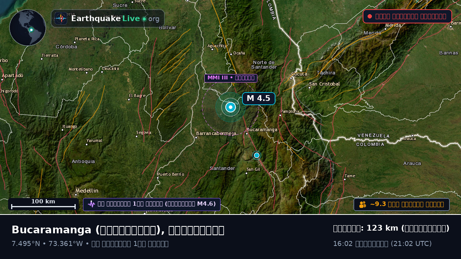This screenshot has height=259, width=461.
Task: Click the EarthquakeLive compass logo icon
Action: (x=61, y=18)
